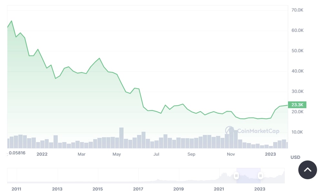The height and width of the screenshot is (196, 318).
Task: Select the green 23.3K price tag
Action: [297, 105]
